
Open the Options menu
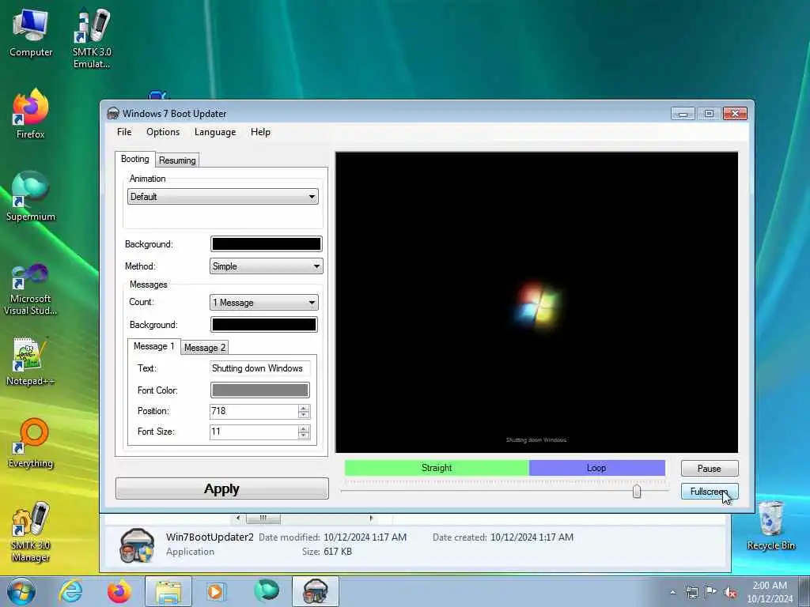pos(163,132)
